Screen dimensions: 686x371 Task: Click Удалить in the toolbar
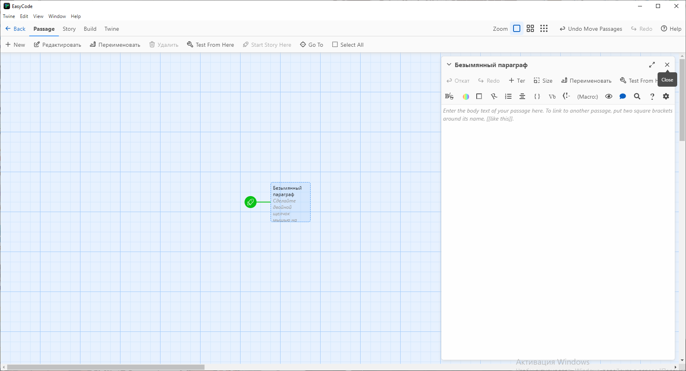pos(164,45)
